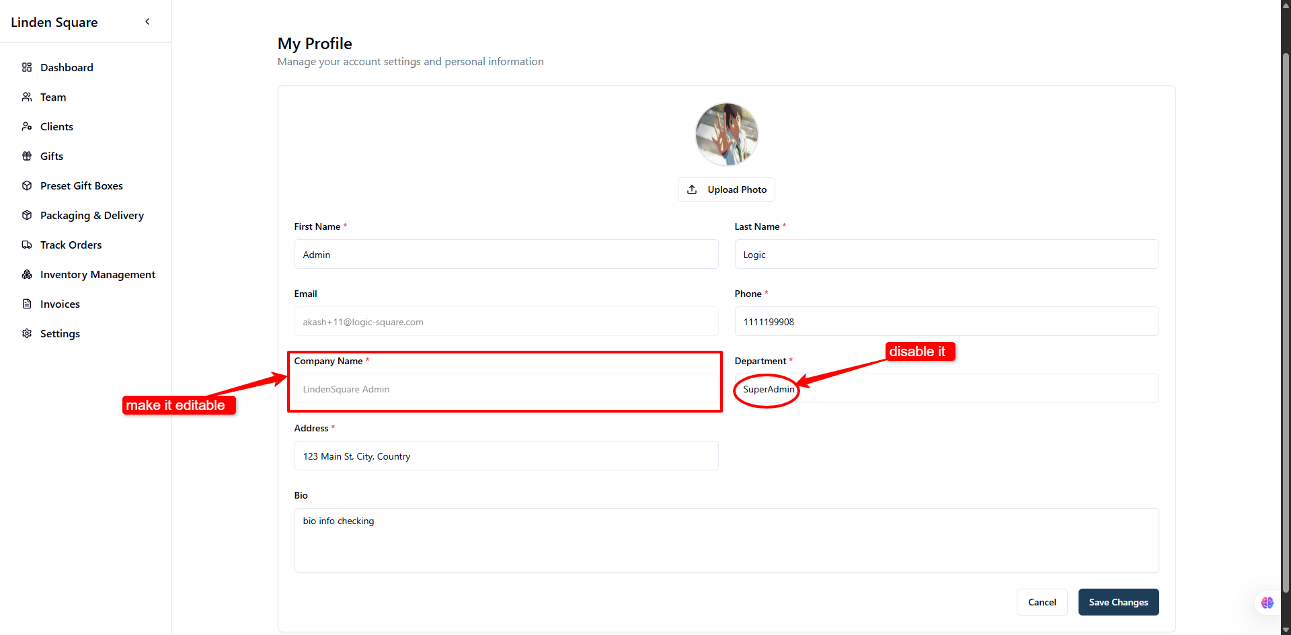Cancel the profile edits

(x=1042, y=602)
